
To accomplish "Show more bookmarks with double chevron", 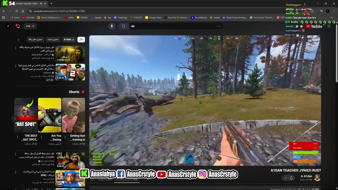I will point(332,18).
